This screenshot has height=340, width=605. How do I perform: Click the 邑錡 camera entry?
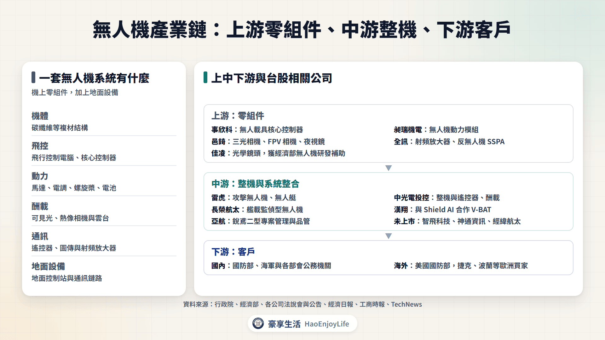[268, 142]
